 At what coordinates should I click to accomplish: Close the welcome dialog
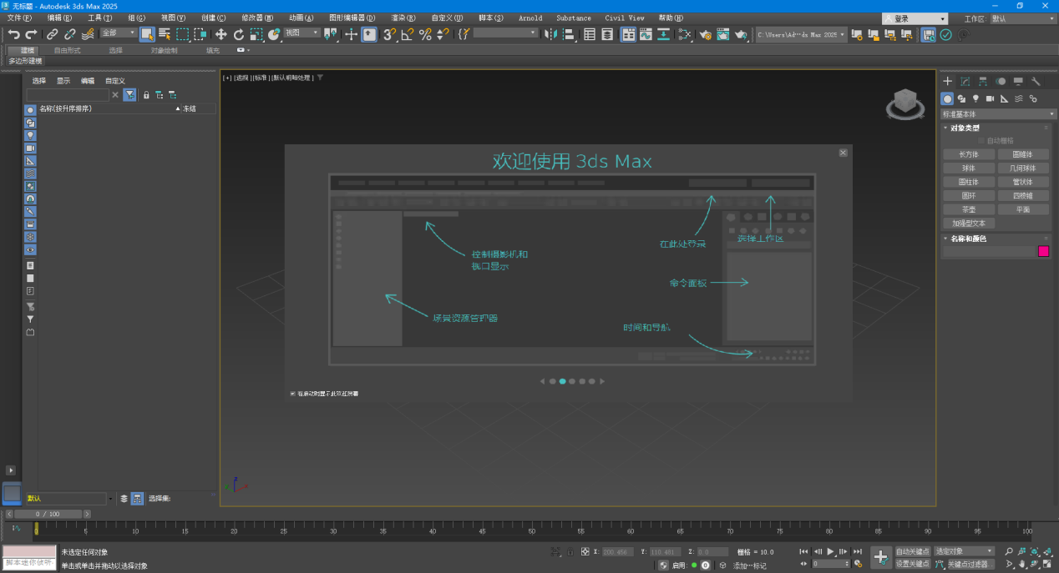point(843,153)
